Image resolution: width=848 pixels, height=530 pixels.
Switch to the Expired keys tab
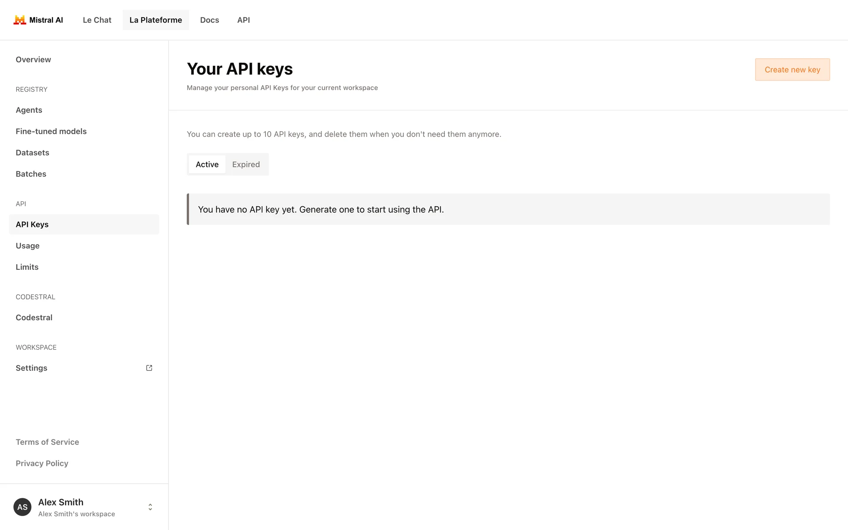point(246,164)
